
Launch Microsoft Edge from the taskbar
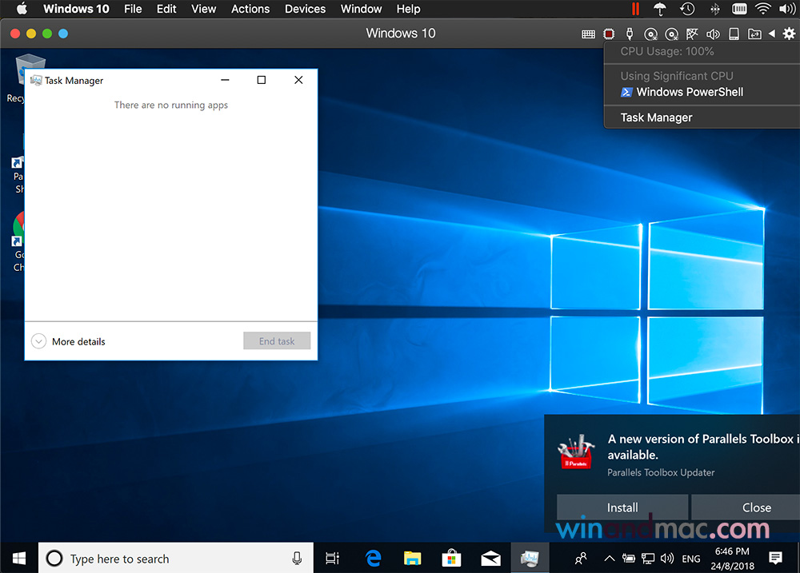373,558
